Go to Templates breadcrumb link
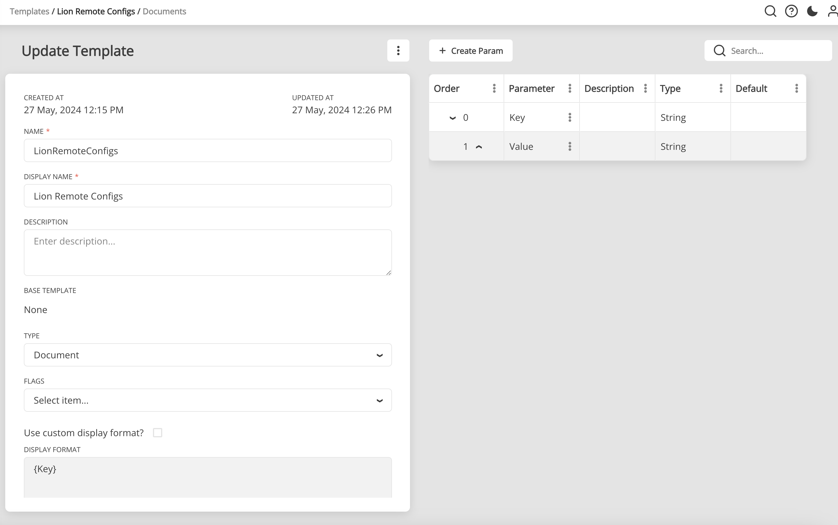 tap(30, 11)
